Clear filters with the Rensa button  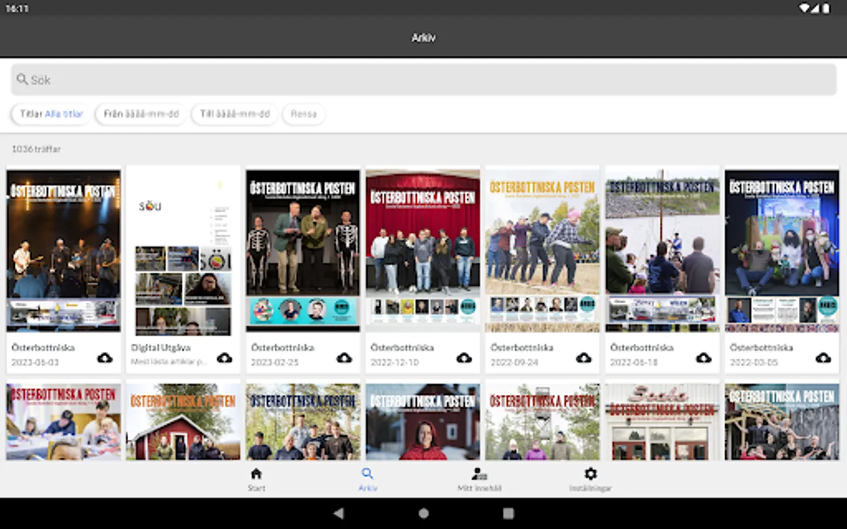pos(304,114)
